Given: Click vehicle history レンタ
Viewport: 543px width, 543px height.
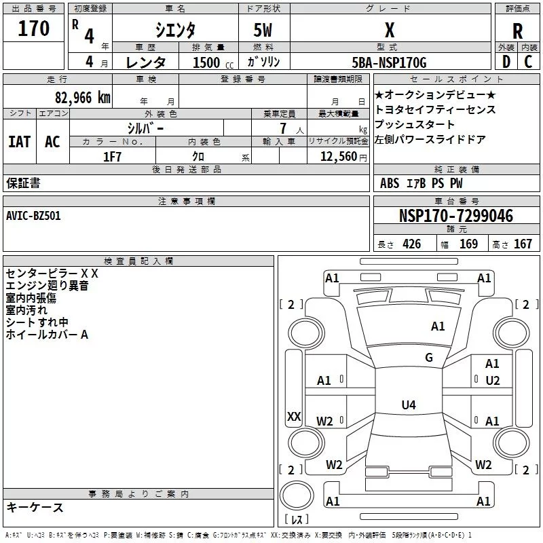Looking at the screenshot, I should pyautogui.click(x=146, y=62).
